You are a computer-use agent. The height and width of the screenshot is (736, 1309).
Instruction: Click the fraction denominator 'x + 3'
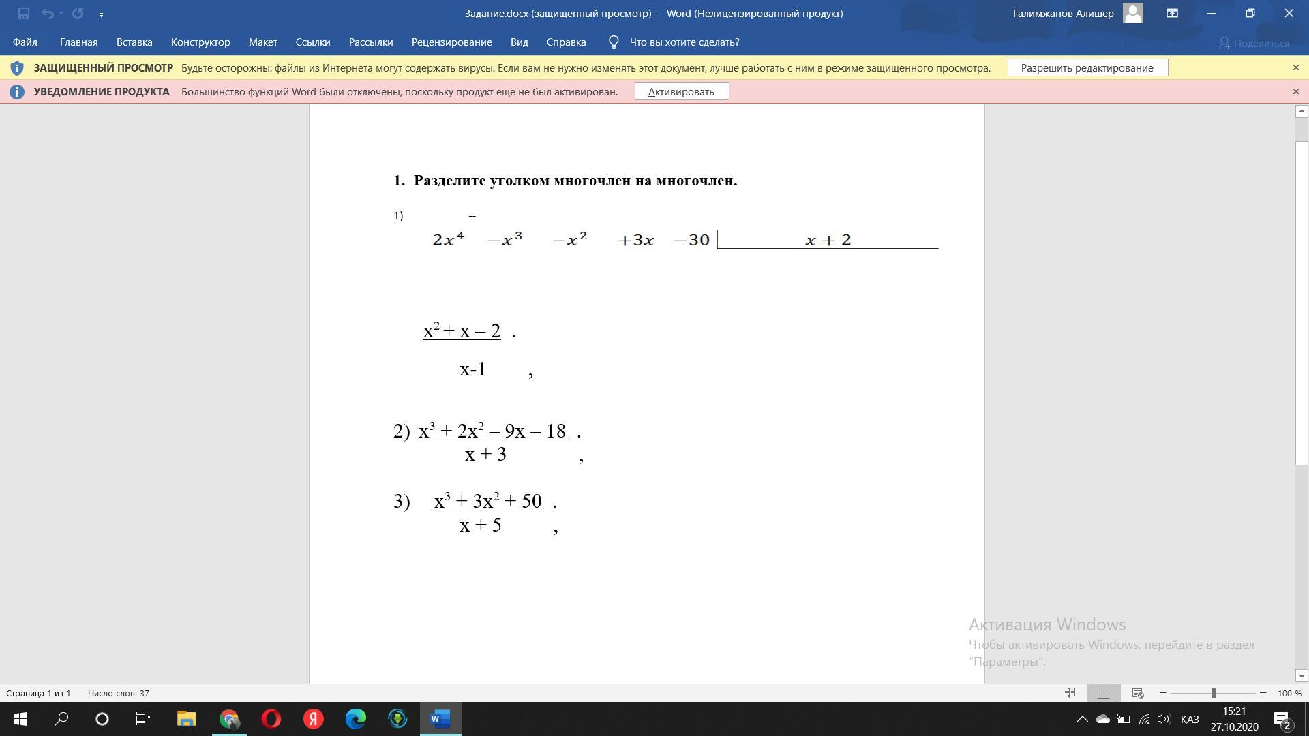485,455
